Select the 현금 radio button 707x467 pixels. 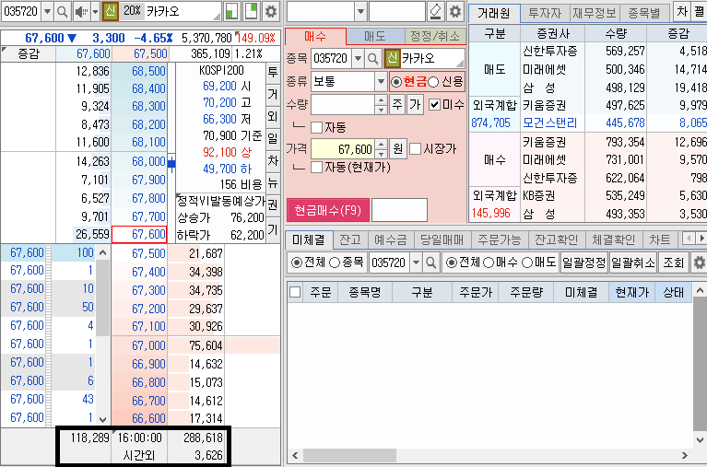(x=395, y=82)
